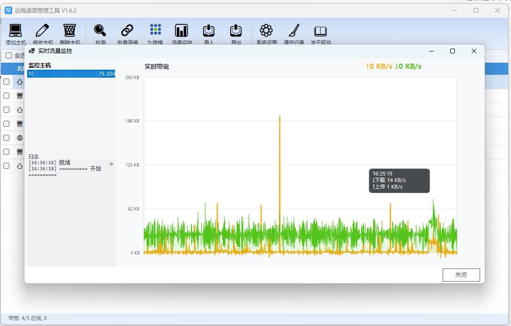Image resolution: width=511 pixels, height=326 pixels.
Task: Click the 上传 1 KB/s tooltip line
Action: coord(387,187)
